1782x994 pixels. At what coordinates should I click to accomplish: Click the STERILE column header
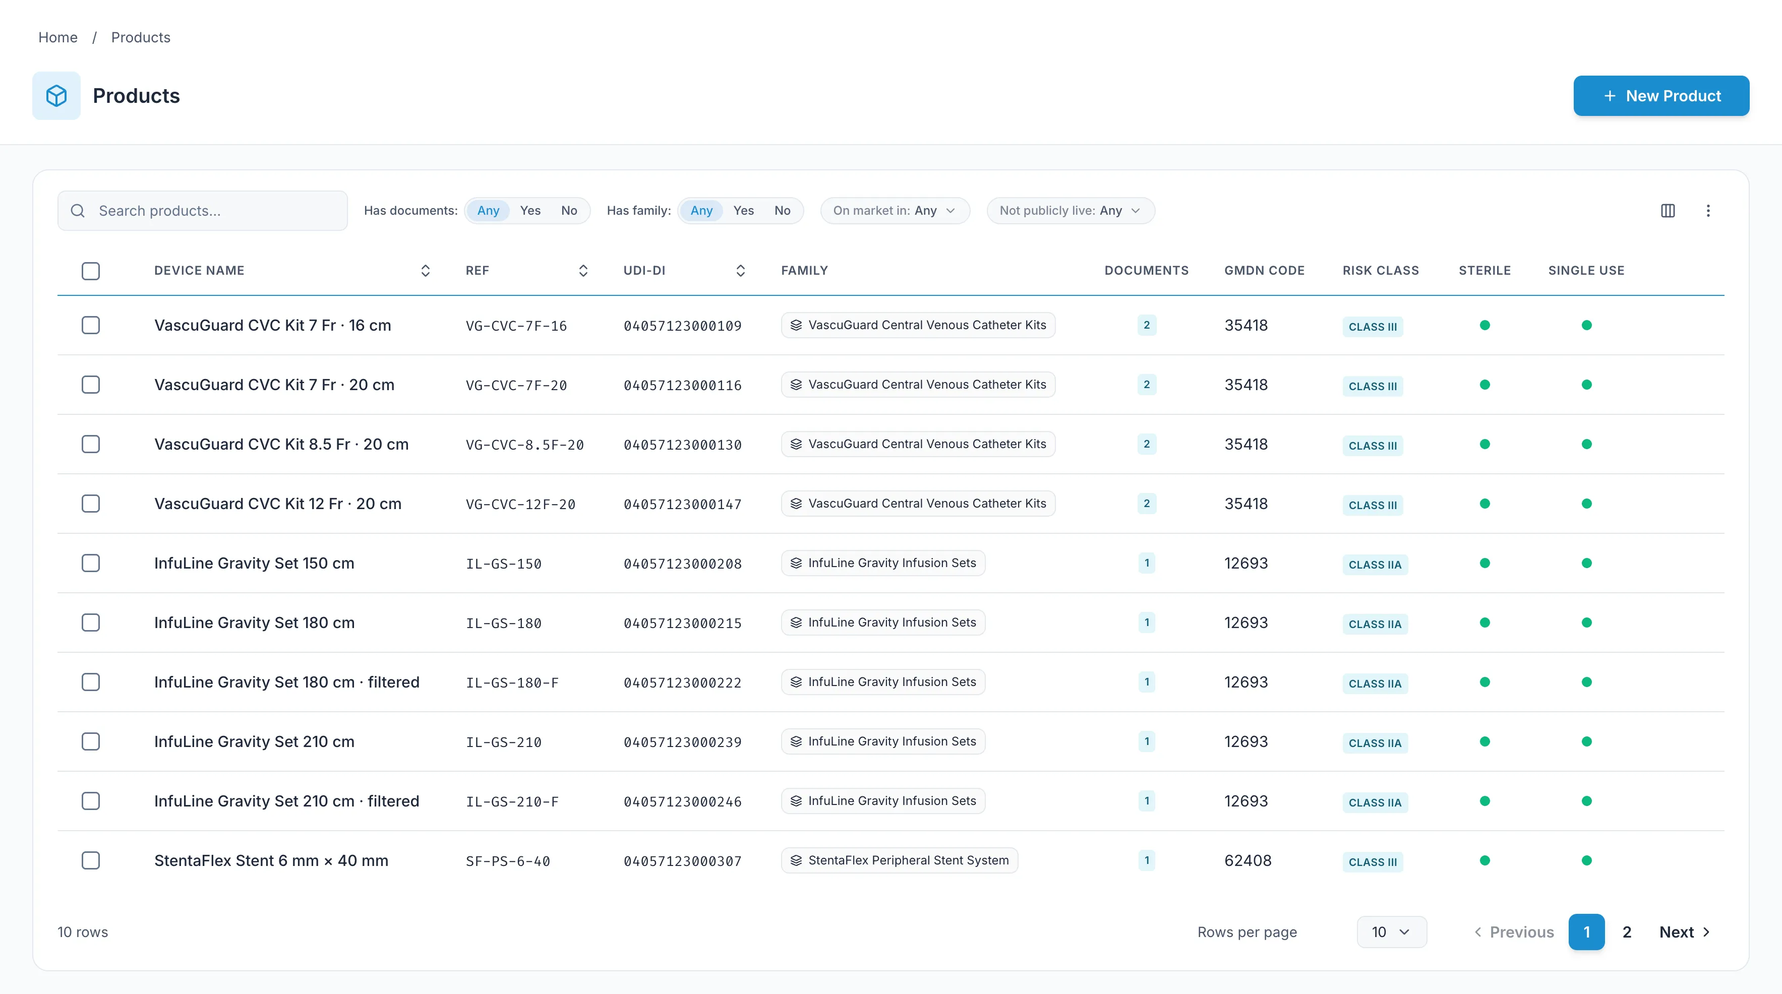click(1484, 271)
